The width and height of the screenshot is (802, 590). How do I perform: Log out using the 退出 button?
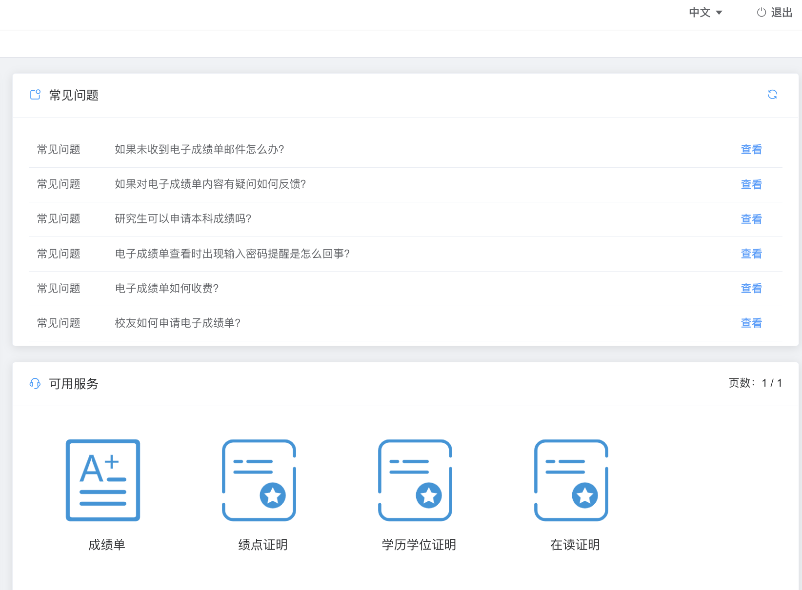(781, 13)
